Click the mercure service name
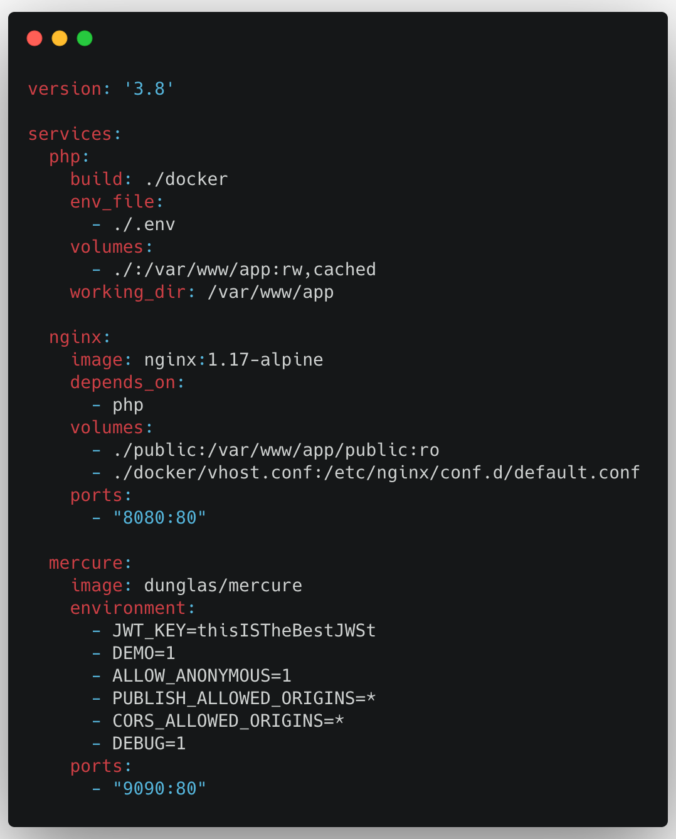The height and width of the screenshot is (839, 676). (x=86, y=563)
